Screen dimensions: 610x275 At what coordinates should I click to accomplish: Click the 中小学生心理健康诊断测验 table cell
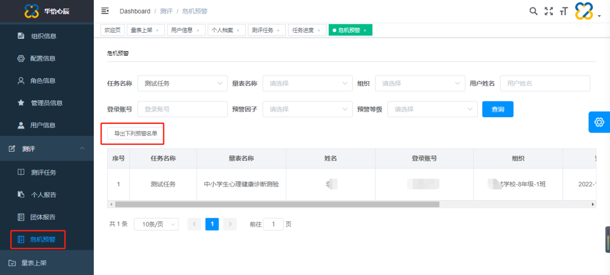click(242, 184)
